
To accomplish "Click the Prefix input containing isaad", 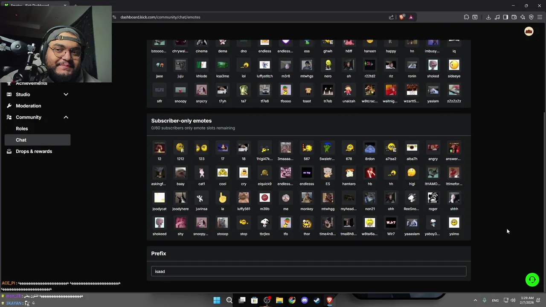I will click(x=308, y=271).
